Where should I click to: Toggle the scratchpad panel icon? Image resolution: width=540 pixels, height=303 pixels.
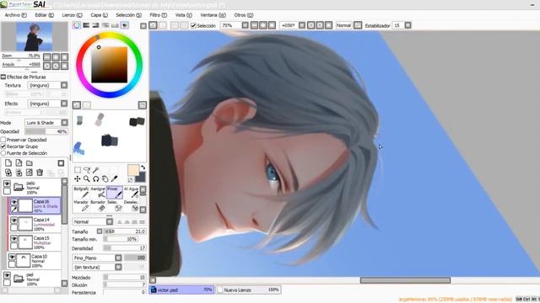[x=125, y=25]
